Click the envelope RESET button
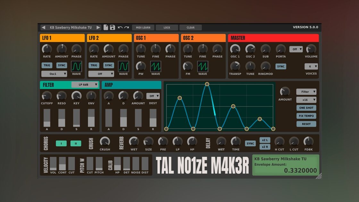This screenshot has width=359, height=202. point(306,124)
